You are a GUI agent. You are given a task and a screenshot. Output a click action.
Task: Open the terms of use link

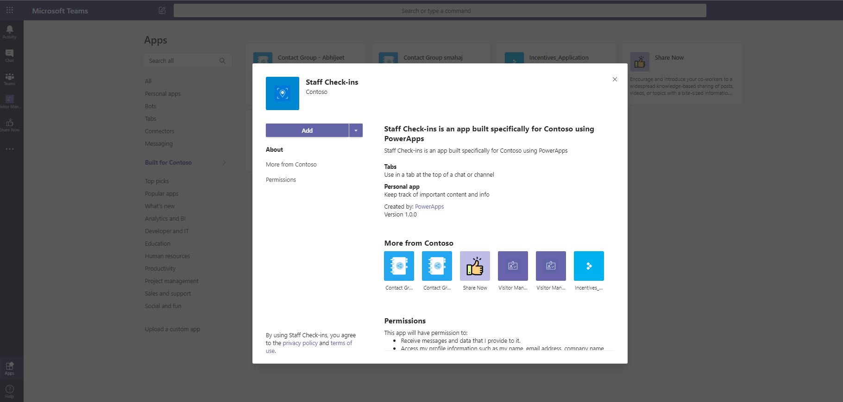tap(341, 343)
